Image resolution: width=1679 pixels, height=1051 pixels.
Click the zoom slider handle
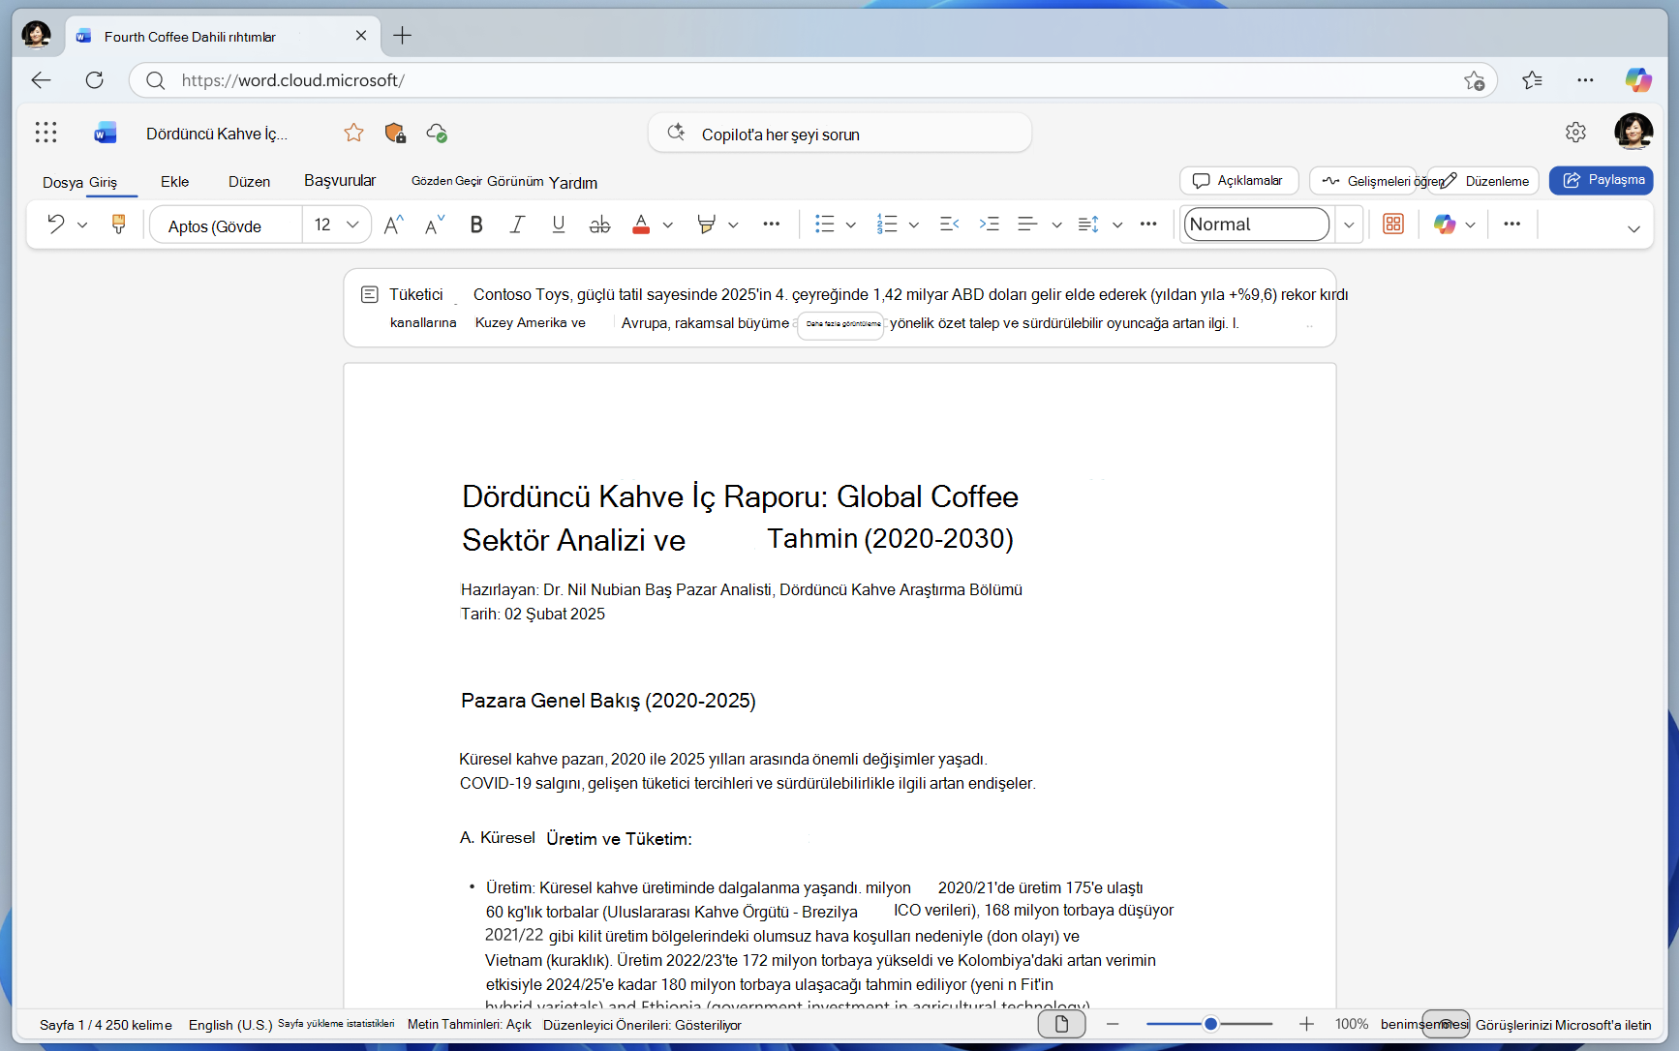click(1210, 1024)
